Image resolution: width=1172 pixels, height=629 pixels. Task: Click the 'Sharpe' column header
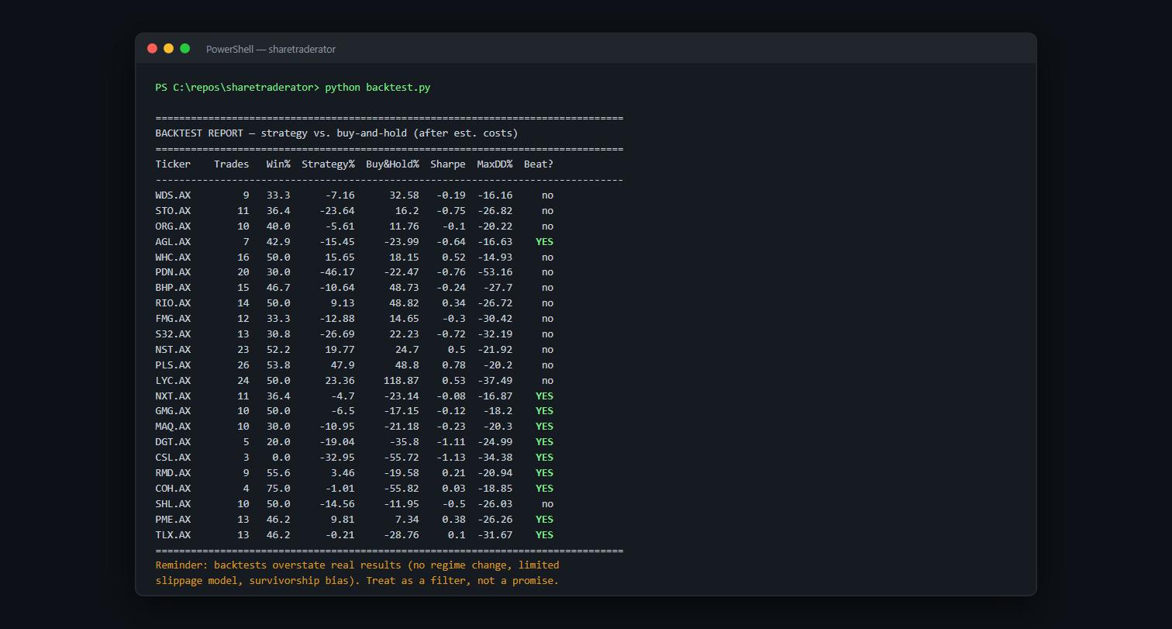point(448,164)
